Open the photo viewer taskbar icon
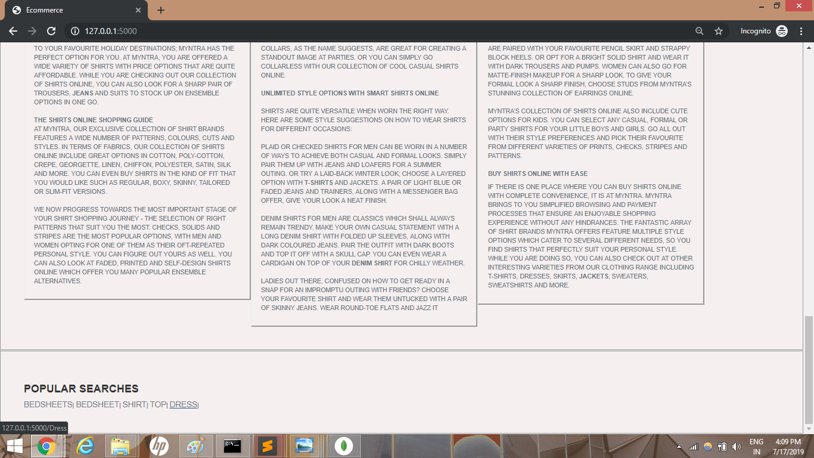 pyautogui.click(x=305, y=446)
